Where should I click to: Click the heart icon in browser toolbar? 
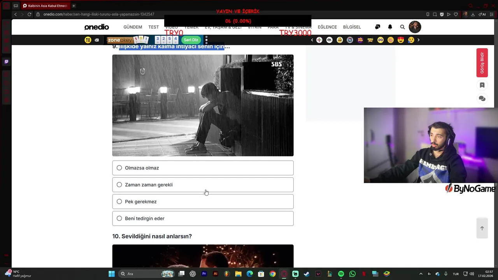(x=456, y=14)
